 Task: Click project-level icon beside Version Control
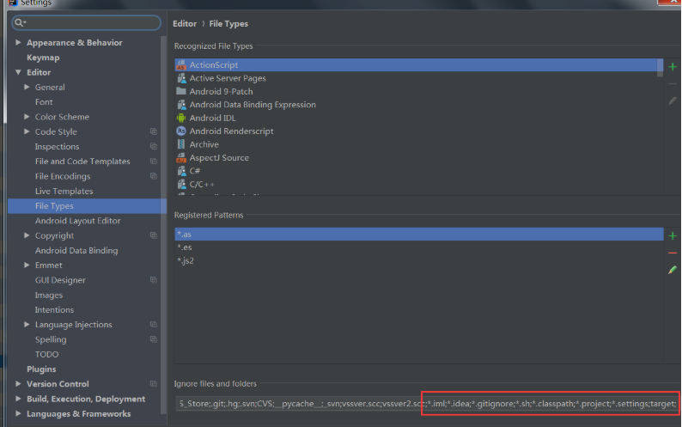click(x=154, y=384)
